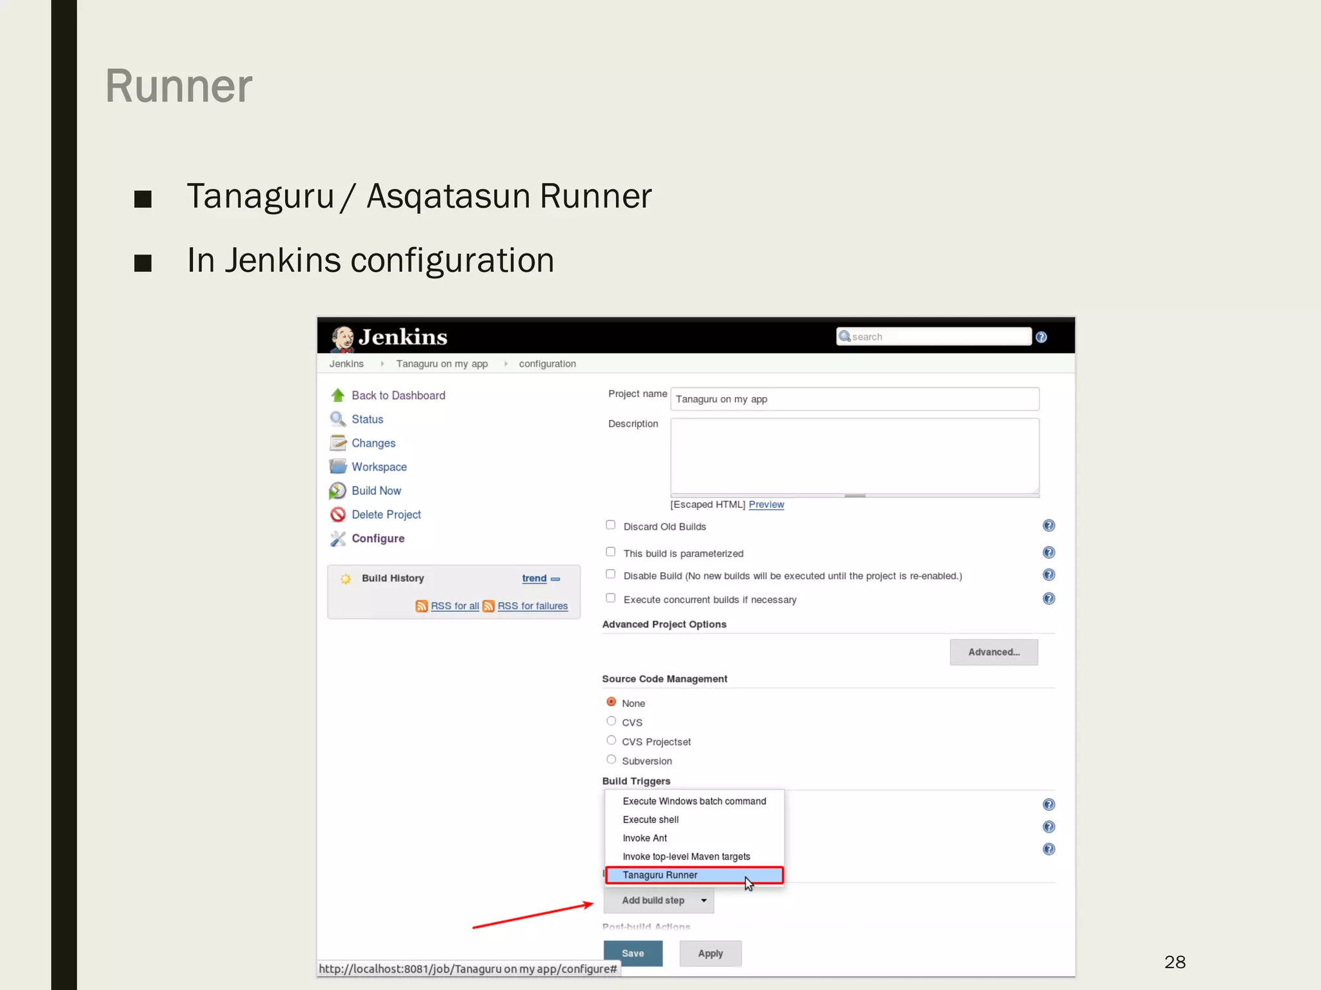Select the CVS Projectset radio button
This screenshot has height=990, width=1321.
coord(611,741)
